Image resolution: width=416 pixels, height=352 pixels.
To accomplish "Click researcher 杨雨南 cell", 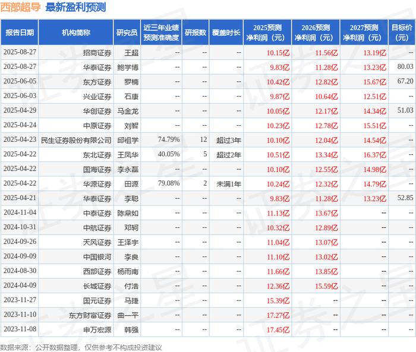I will tap(128, 271).
